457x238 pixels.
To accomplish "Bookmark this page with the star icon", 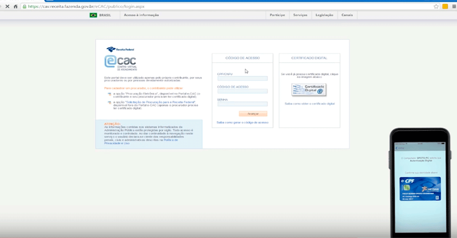I will (436, 6).
